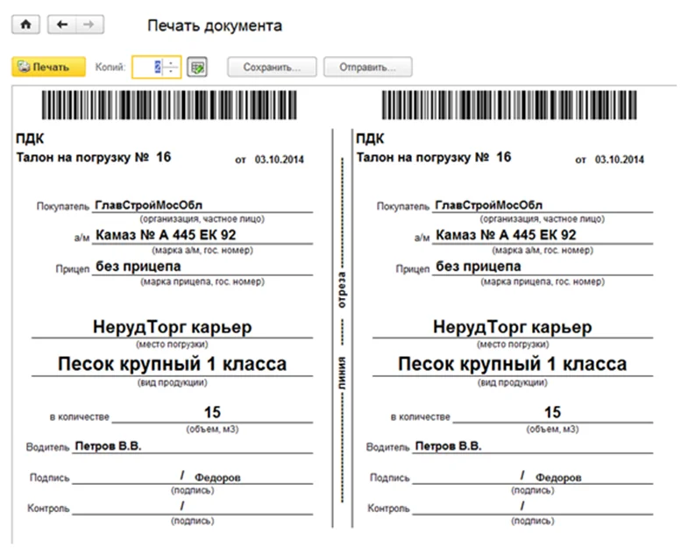The width and height of the screenshot is (681, 548).
Task: Click the Home icon button
Action: 25,25
